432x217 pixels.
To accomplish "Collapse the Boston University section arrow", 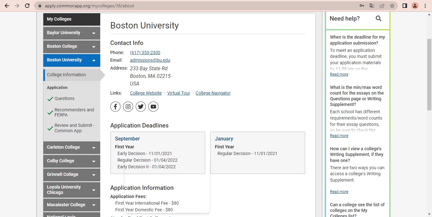I will [x=94, y=60].
